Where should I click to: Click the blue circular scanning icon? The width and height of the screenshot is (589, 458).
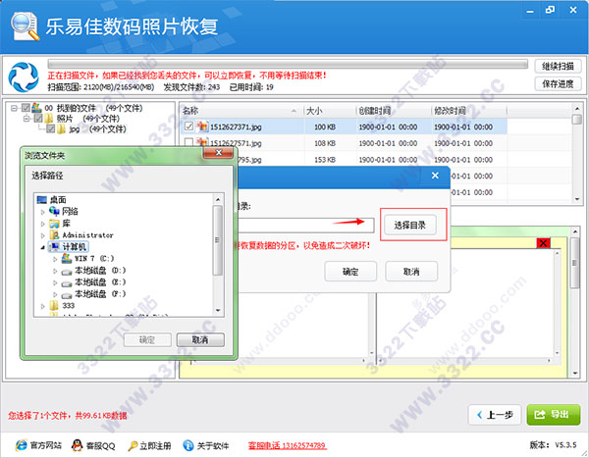coord(24,76)
